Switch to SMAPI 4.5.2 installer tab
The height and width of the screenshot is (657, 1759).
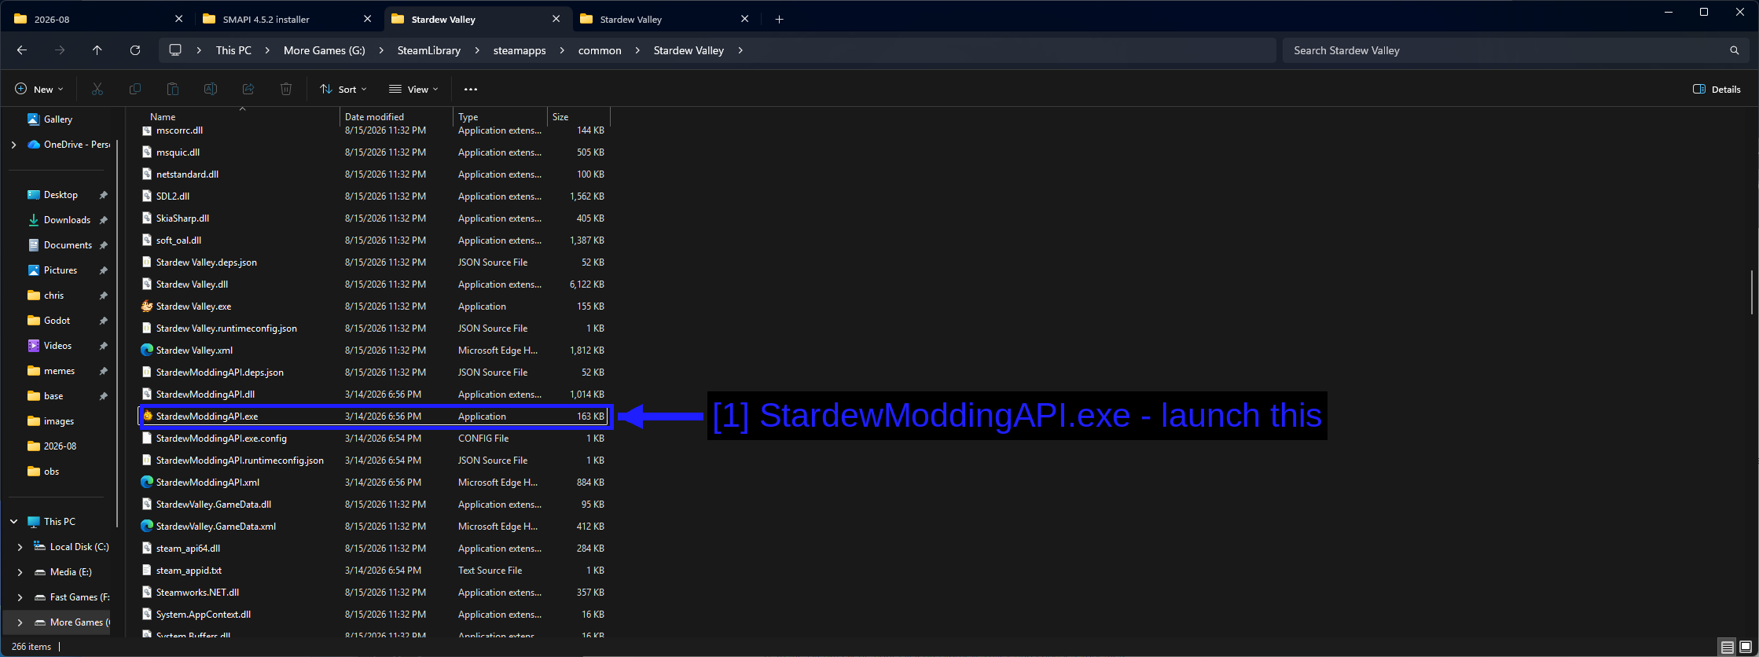coord(287,19)
